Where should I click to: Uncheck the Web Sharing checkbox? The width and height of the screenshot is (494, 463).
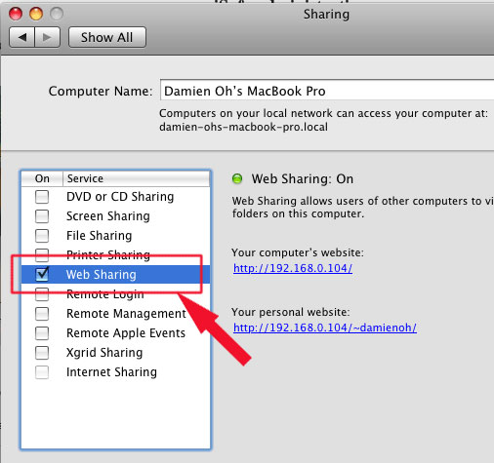pyautogui.click(x=42, y=275)
